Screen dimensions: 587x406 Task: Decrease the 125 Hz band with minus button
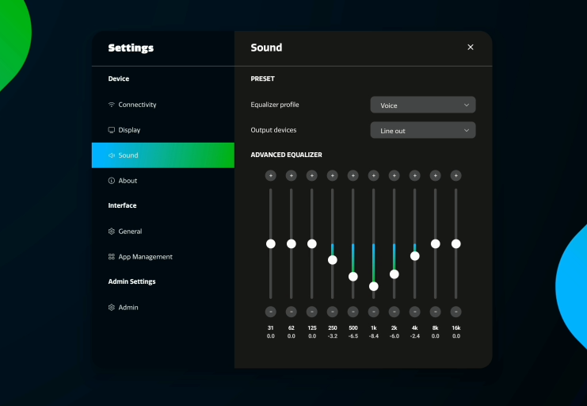point(312,312)
